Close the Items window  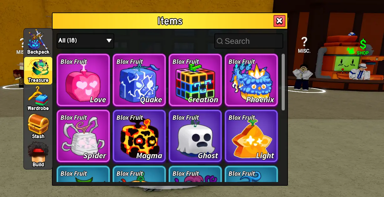[x=279, y=21]
